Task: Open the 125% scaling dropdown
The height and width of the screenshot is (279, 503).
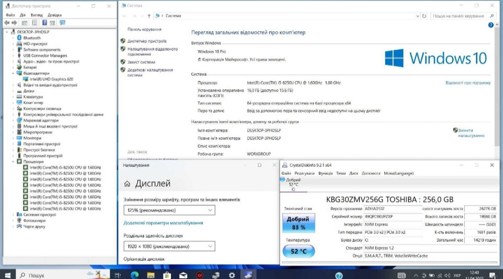Action: [x=170, y=210]
